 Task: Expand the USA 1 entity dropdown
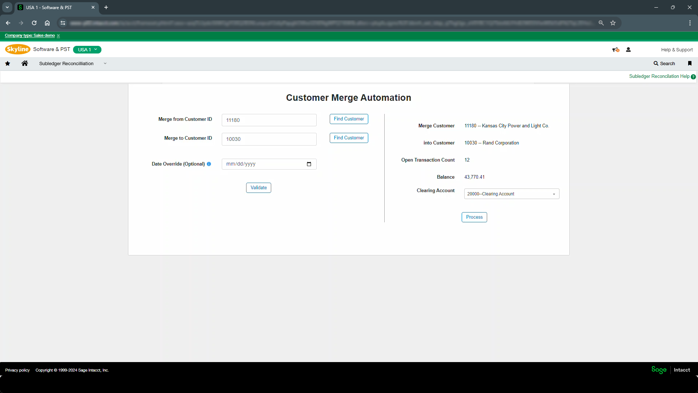point(87,49)
